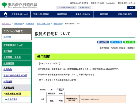Open the 教育委員会について navigation menu

(x=20, y=14)
